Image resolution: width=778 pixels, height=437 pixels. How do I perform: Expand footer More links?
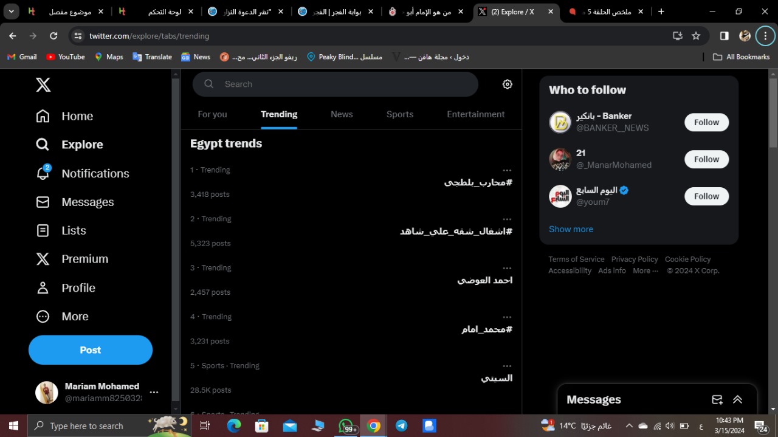coord(645,271)
